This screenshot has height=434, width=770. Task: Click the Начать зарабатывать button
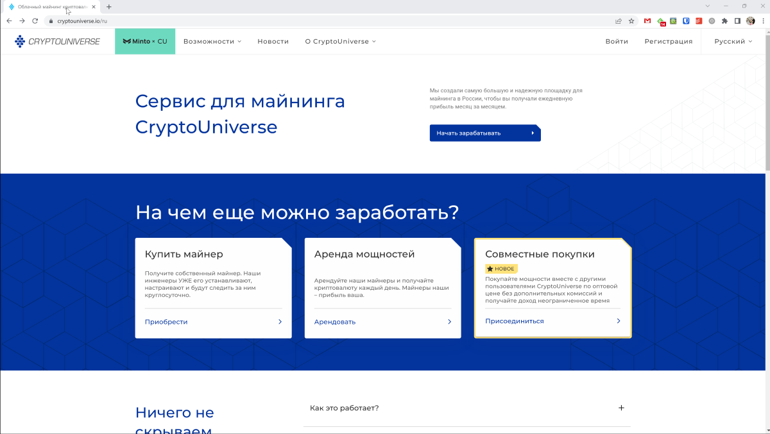point(485,133)
